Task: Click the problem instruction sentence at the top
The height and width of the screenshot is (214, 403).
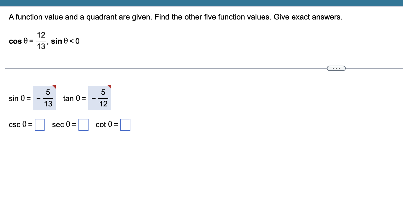Action: click(x=176, y=17)
